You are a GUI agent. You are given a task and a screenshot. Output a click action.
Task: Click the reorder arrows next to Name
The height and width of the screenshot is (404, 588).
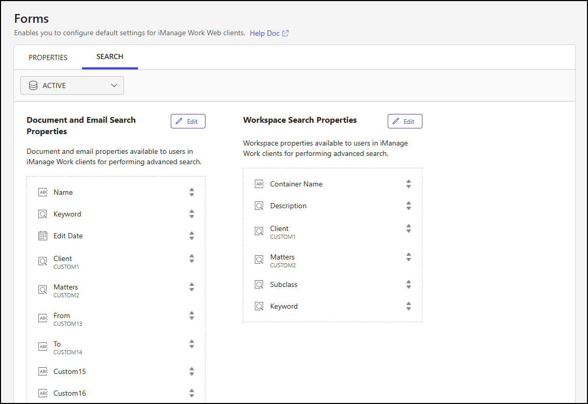click(x=192, y=192)
